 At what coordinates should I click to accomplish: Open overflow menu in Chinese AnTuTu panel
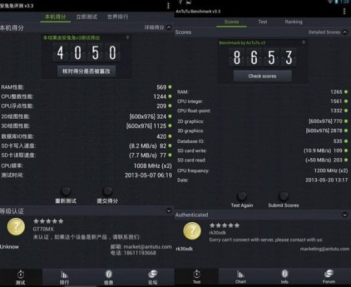[x=168, y=5]
